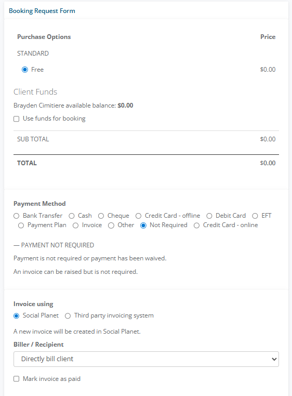The height and width of the screenshot is (396, 292).
Task: Pick Other payment method
Action: click(x=111, y=225)
